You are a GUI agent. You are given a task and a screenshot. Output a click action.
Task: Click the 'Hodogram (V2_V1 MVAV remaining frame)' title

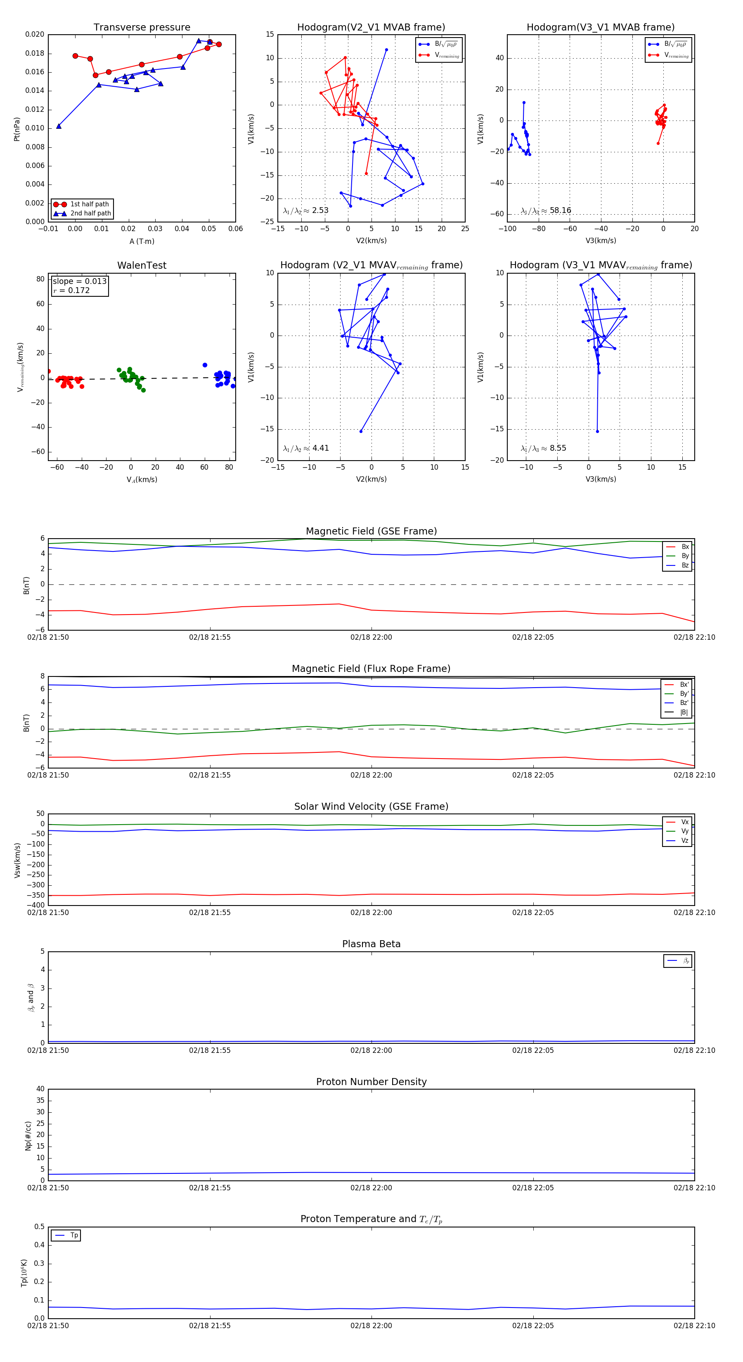tap(371, 265)
